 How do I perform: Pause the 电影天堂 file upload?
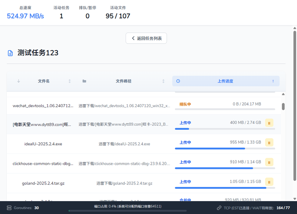269,123
